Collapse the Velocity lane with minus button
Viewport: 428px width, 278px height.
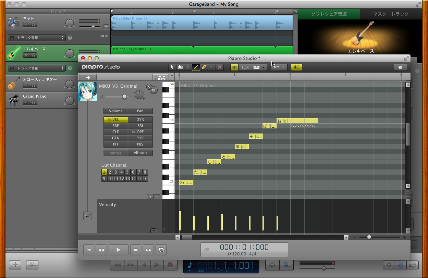[154, 231]
